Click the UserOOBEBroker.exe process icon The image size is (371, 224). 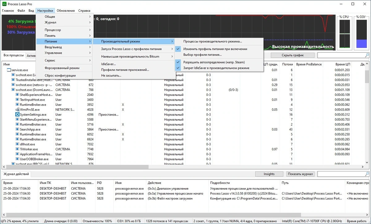tap(18, 159)
